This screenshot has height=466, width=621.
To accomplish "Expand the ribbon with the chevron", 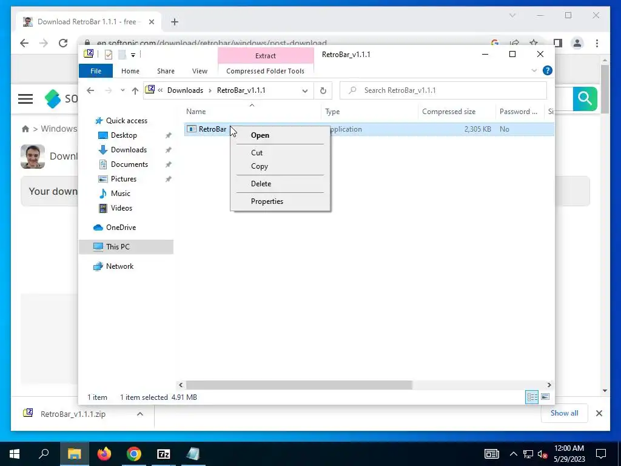I will [534, 70].
